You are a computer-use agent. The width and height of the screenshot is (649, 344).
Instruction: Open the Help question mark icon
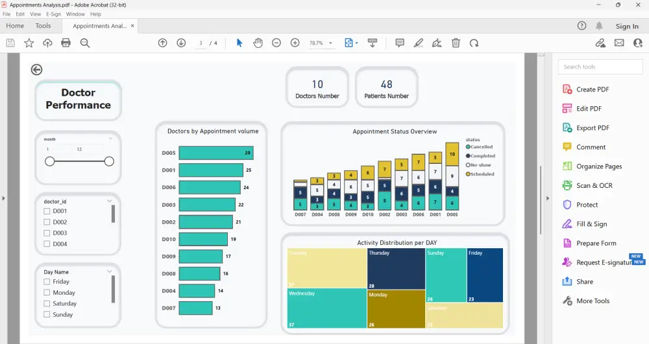click(582, 26)
